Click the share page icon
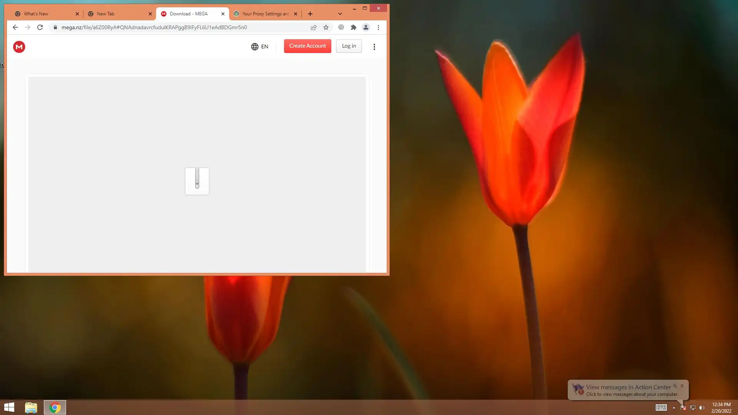Screen dimensions: 738x415 [314, 27]
